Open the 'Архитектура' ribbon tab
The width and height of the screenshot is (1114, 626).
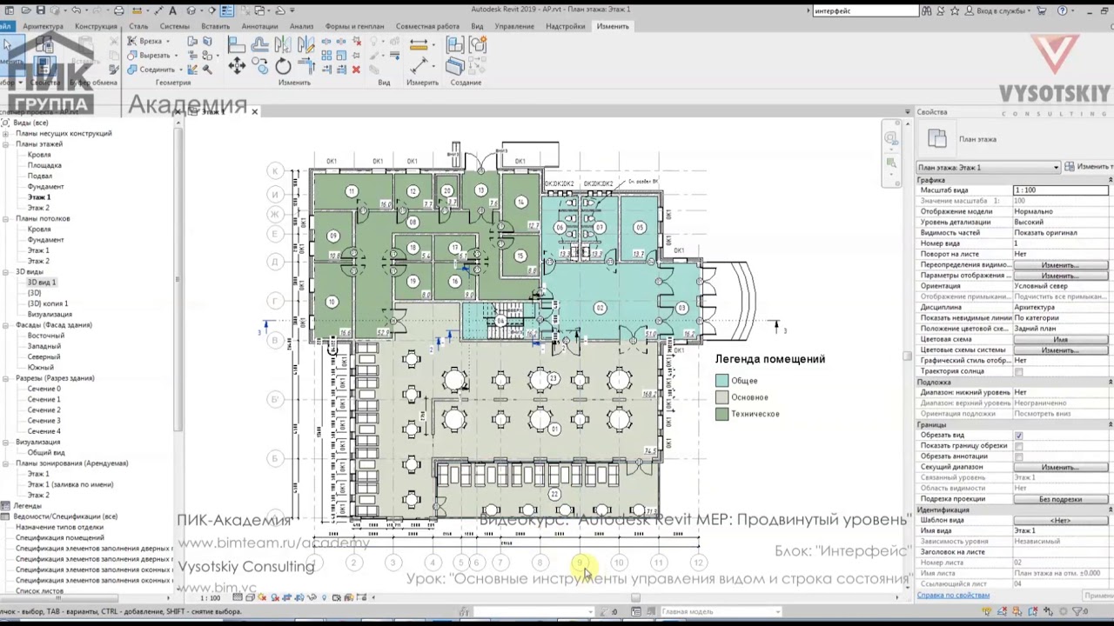(x=43, y=26)
